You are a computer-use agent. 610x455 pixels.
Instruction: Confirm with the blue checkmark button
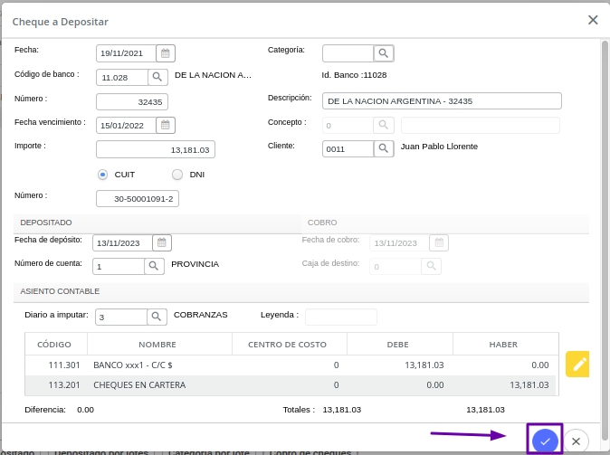545,441
